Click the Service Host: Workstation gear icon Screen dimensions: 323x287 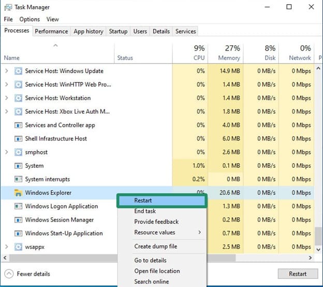coord(18,98)
